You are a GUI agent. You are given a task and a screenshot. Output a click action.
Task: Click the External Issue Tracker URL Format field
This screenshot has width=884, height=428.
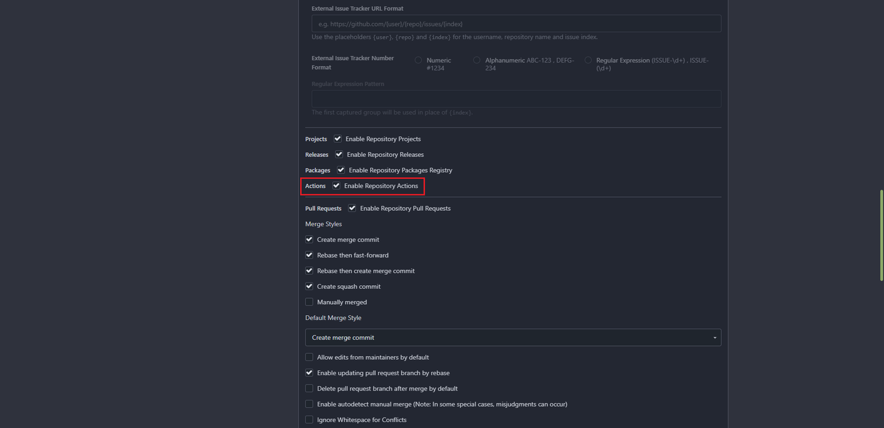[x=516, y=24]
